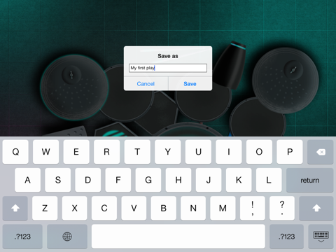This screenshot has width=336, height=252.
Task: Tap the T key
Action: (137, 152)
